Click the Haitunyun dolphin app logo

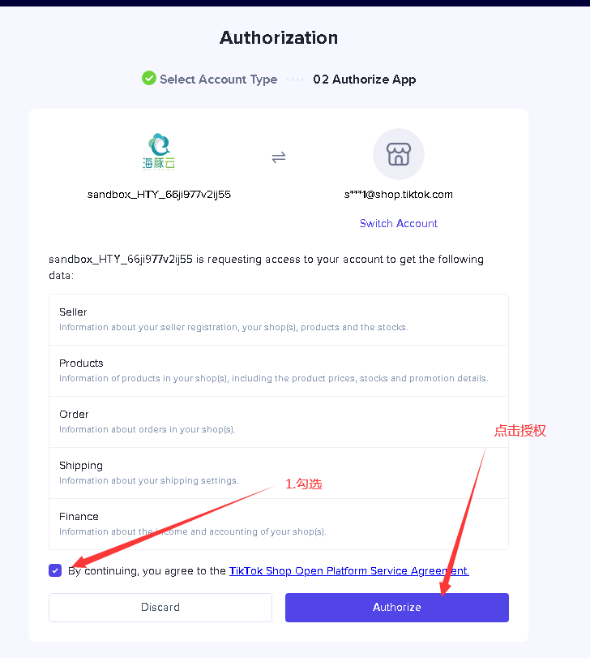pos(159,152)
